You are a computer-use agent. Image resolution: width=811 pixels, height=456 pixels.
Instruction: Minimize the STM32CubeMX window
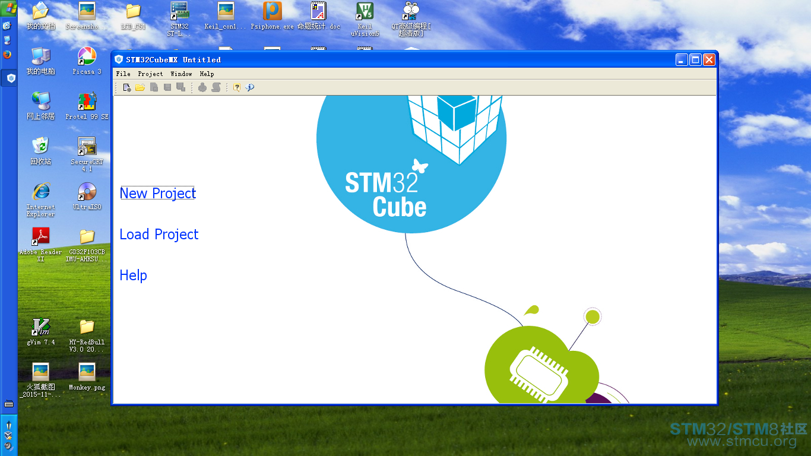tap(682, 59)
